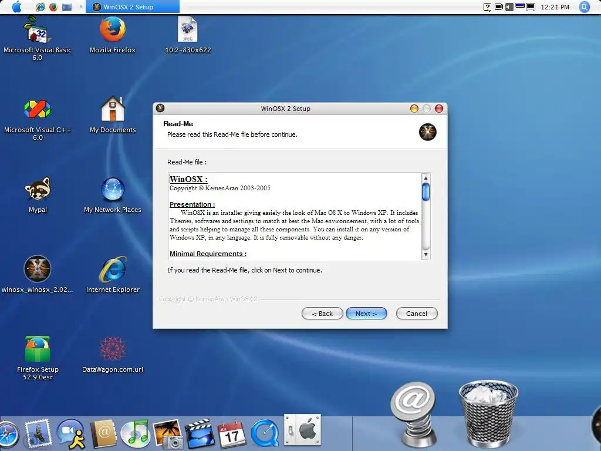Cancel the WinOSX setup

(x=416, y=314)
